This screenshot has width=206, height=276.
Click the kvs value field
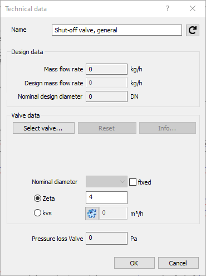[113, 214]
